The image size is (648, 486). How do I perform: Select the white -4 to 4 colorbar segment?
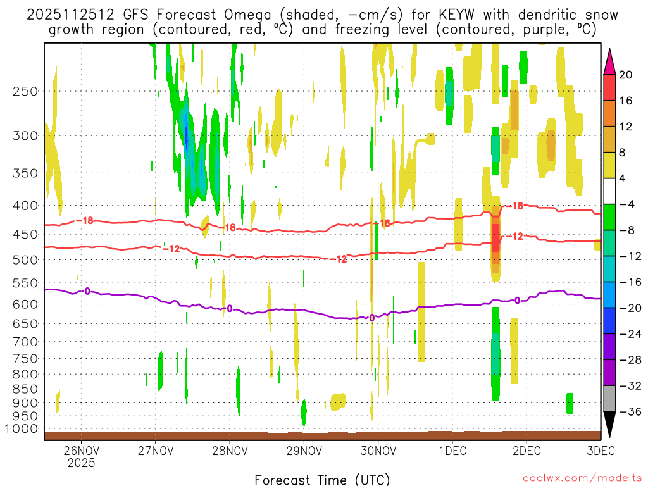(x=609, y=191)
